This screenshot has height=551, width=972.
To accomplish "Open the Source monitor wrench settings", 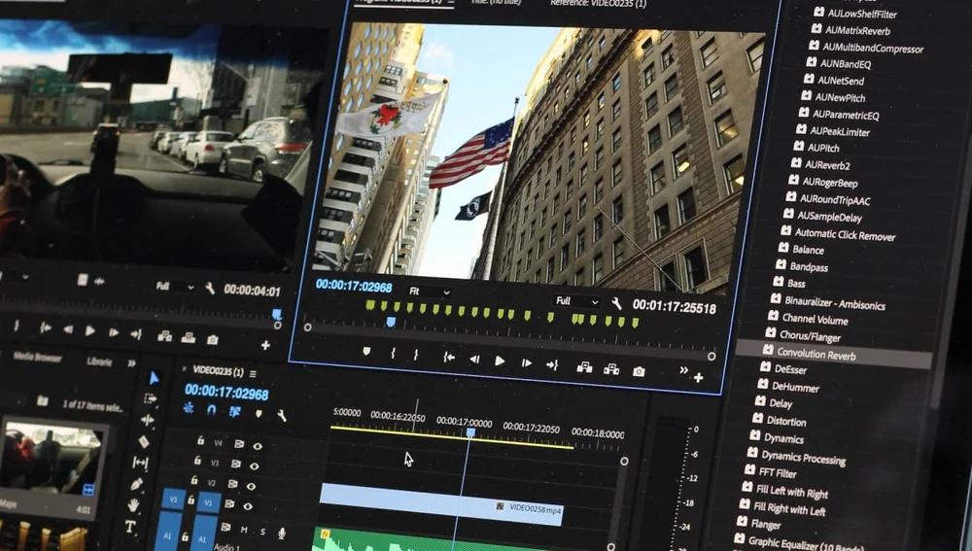I will [210, 289].
